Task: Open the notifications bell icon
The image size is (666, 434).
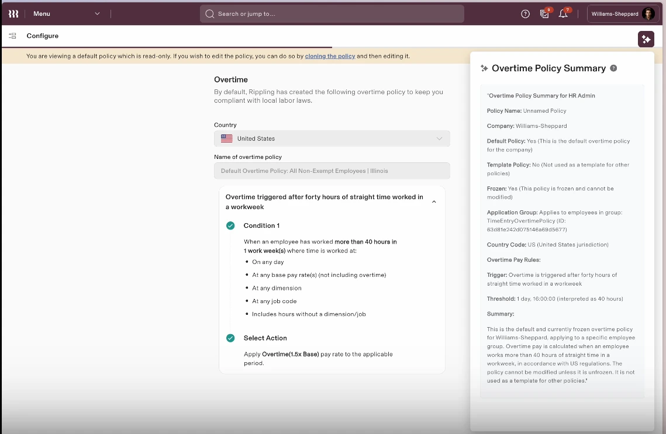Action: [x=564, y=13]
